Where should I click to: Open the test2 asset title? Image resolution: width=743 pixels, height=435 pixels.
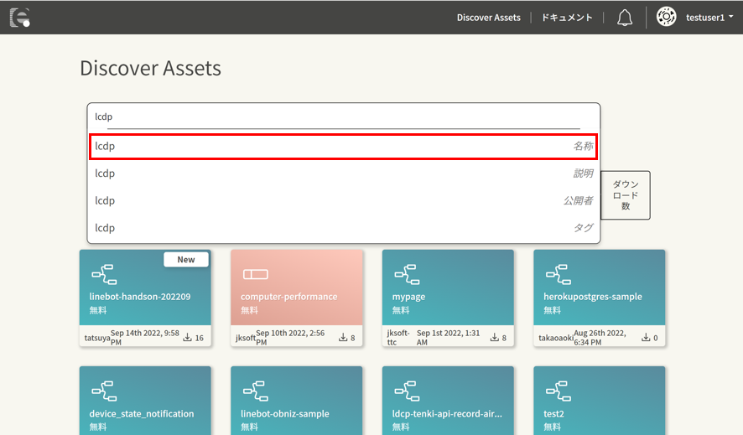click(553, 414)
